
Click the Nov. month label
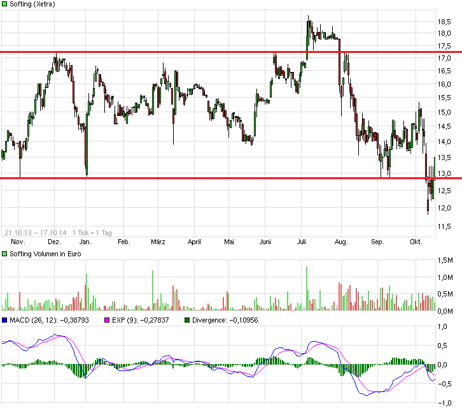coord(18,242)
